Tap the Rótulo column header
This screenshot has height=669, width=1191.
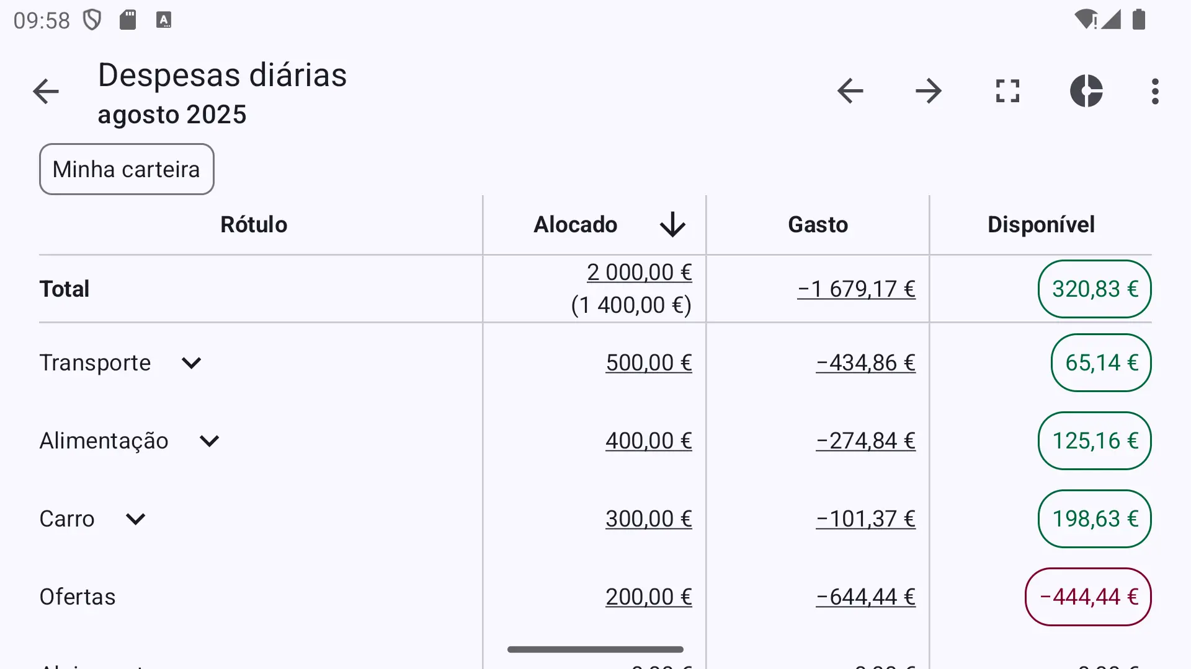(254, 224)
